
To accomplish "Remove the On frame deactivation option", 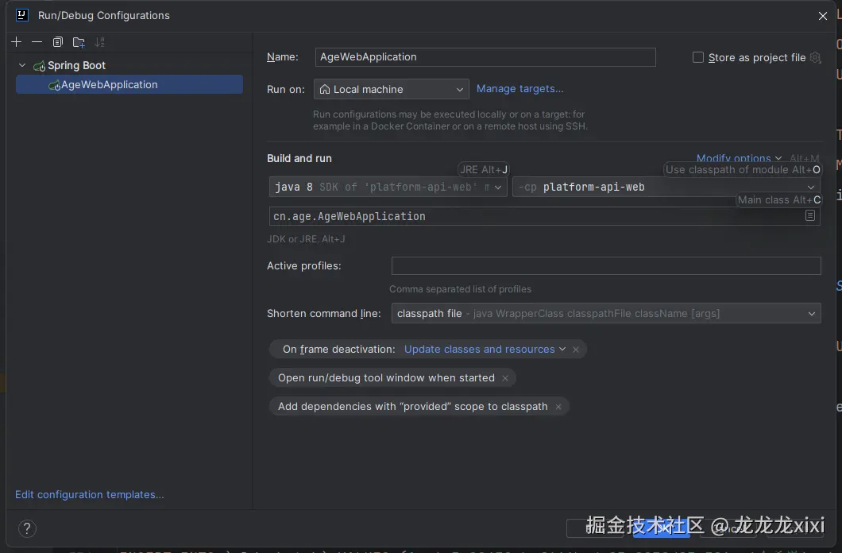I will click(x=576, y=350).
